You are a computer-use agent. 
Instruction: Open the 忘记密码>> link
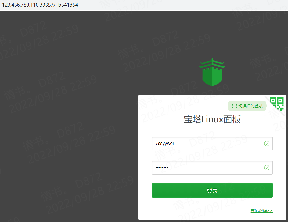(x=262, y=211)
